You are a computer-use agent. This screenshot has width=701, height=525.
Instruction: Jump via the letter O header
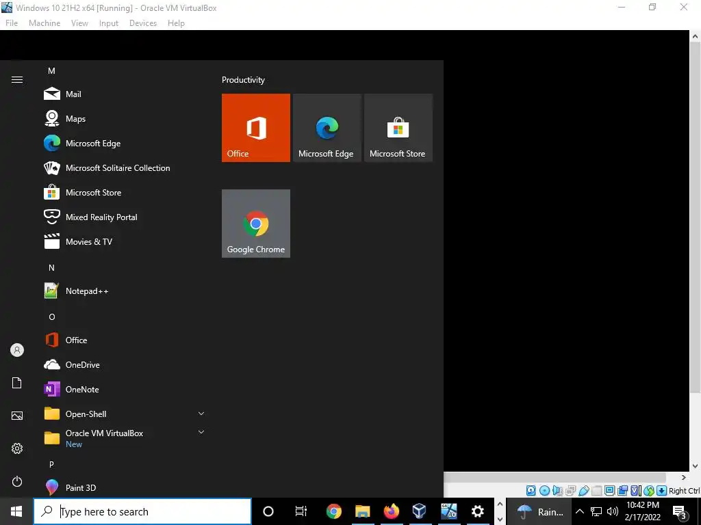tap(51, 317)
